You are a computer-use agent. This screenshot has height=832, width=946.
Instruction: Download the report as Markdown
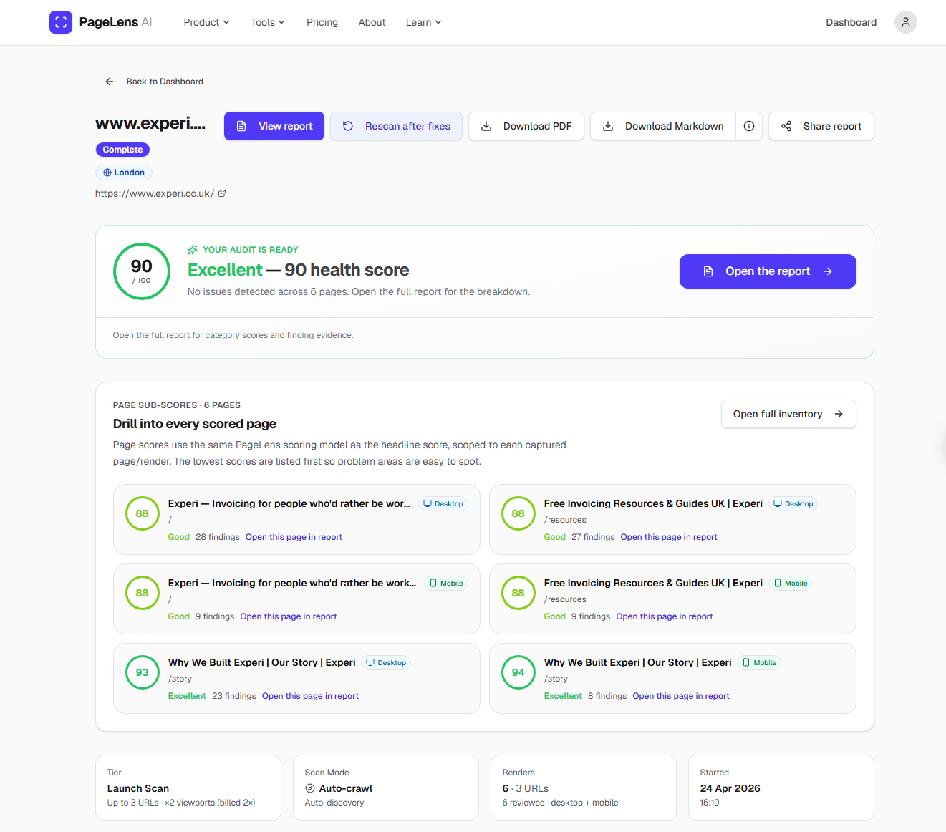(663, 126)
